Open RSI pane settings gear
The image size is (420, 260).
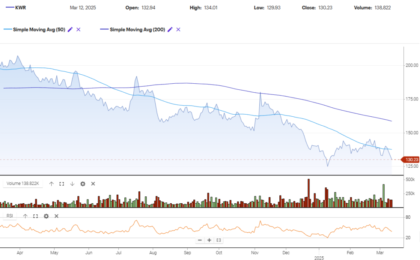(x=46, y=216)
